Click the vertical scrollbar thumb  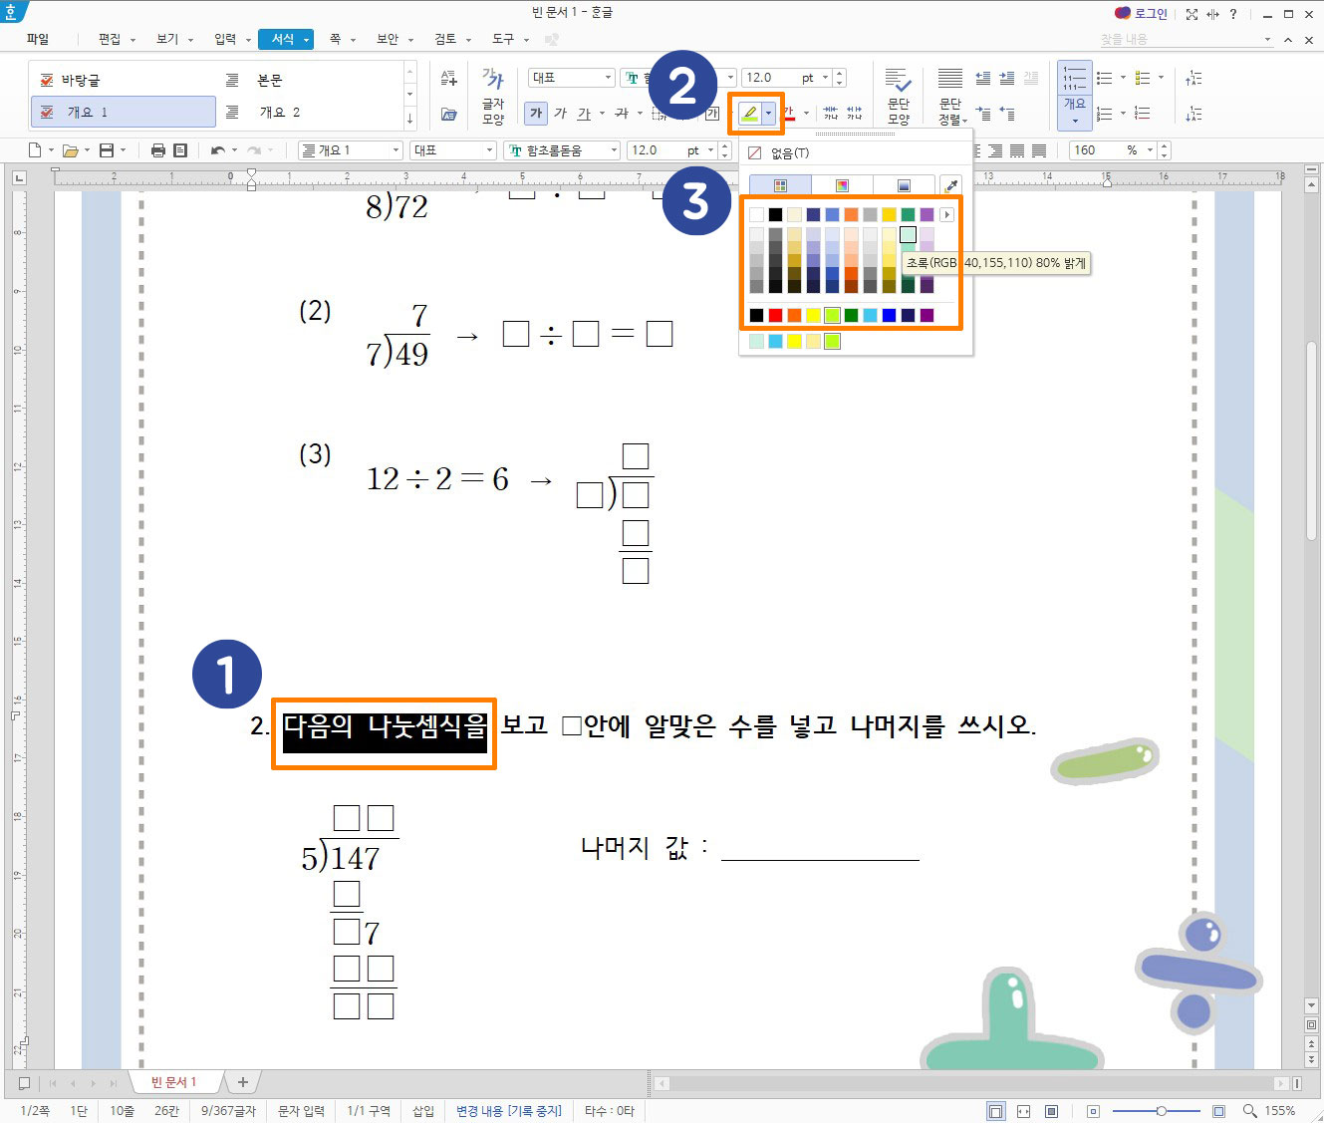pos(1312,439)
